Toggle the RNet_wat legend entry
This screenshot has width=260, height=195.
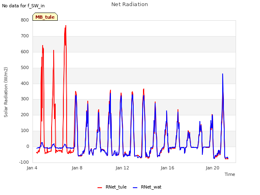tap(147, 187)
